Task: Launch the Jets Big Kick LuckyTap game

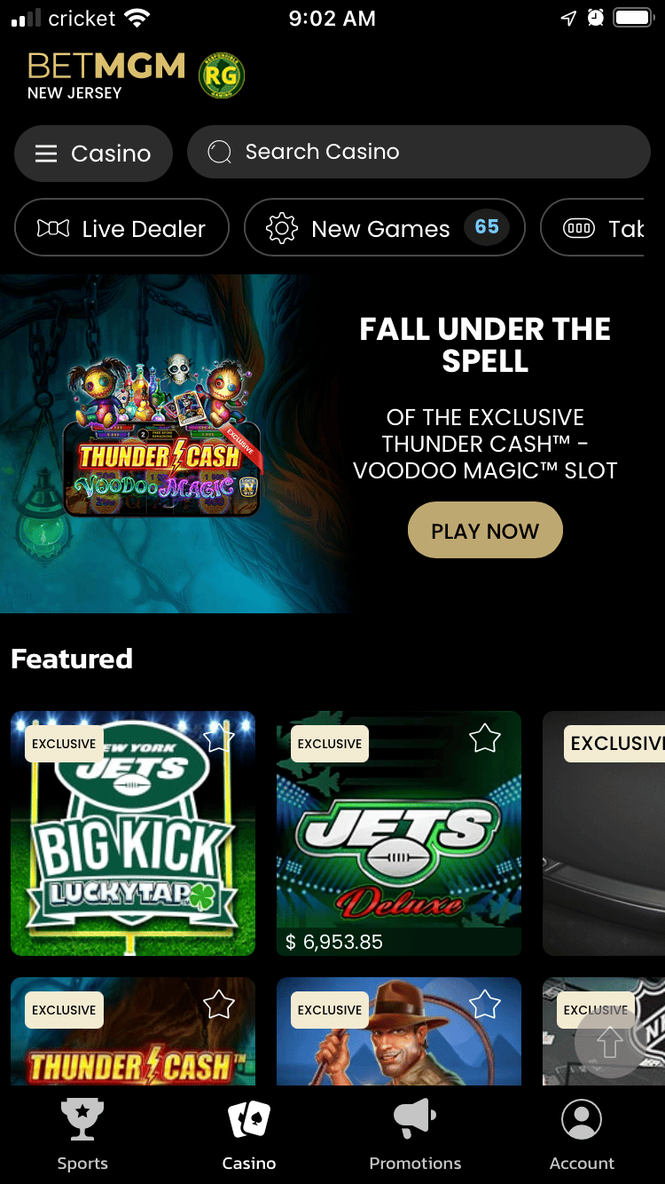Action: coord(133,833)
